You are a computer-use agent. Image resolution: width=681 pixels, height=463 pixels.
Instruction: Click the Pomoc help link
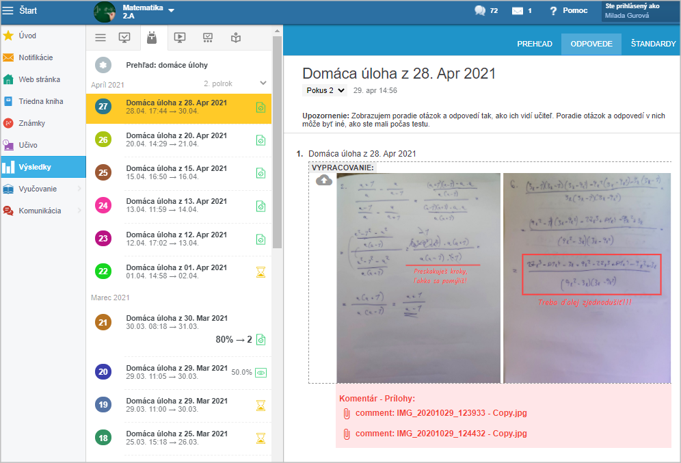point(567,11)
